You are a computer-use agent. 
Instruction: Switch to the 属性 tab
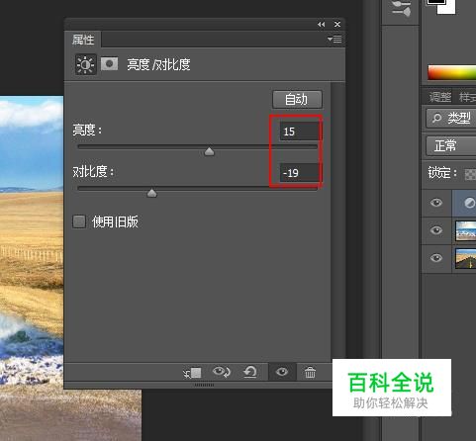[83, 40]
